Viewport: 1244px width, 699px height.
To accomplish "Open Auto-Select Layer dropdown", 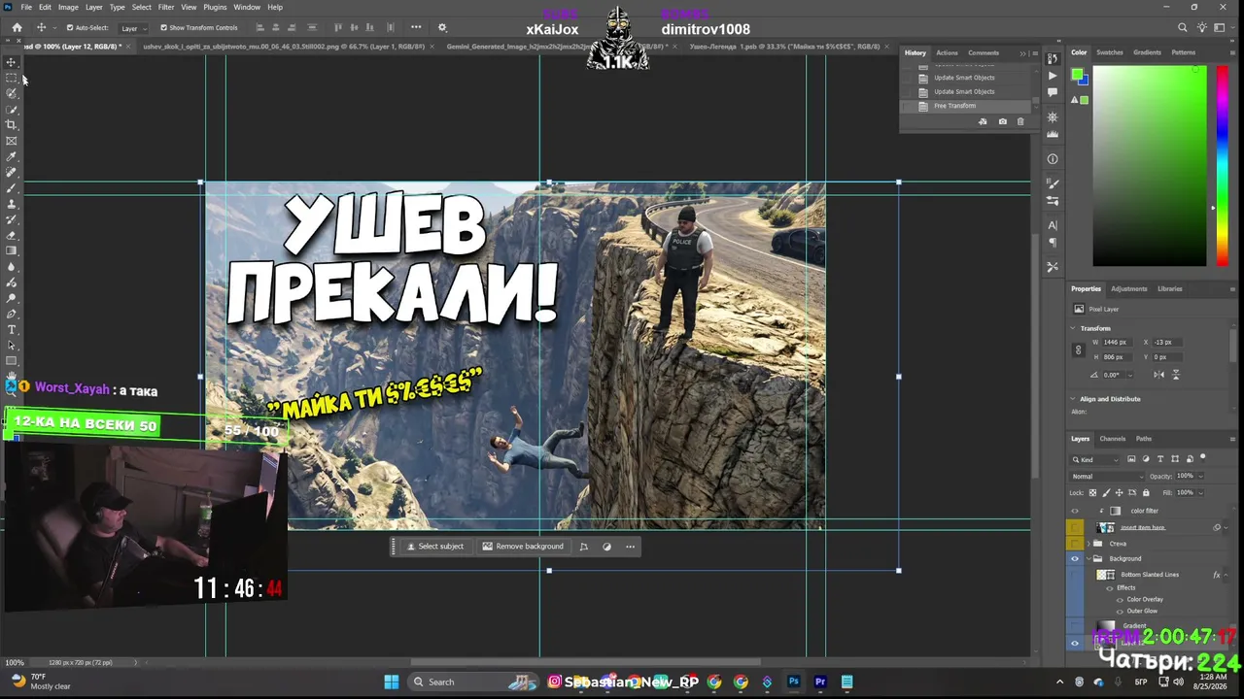I will coord(133,28).
